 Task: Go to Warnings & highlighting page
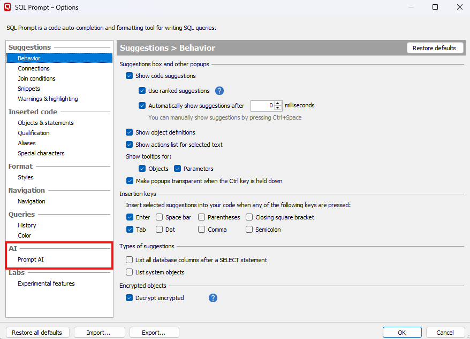coord(48,99)
